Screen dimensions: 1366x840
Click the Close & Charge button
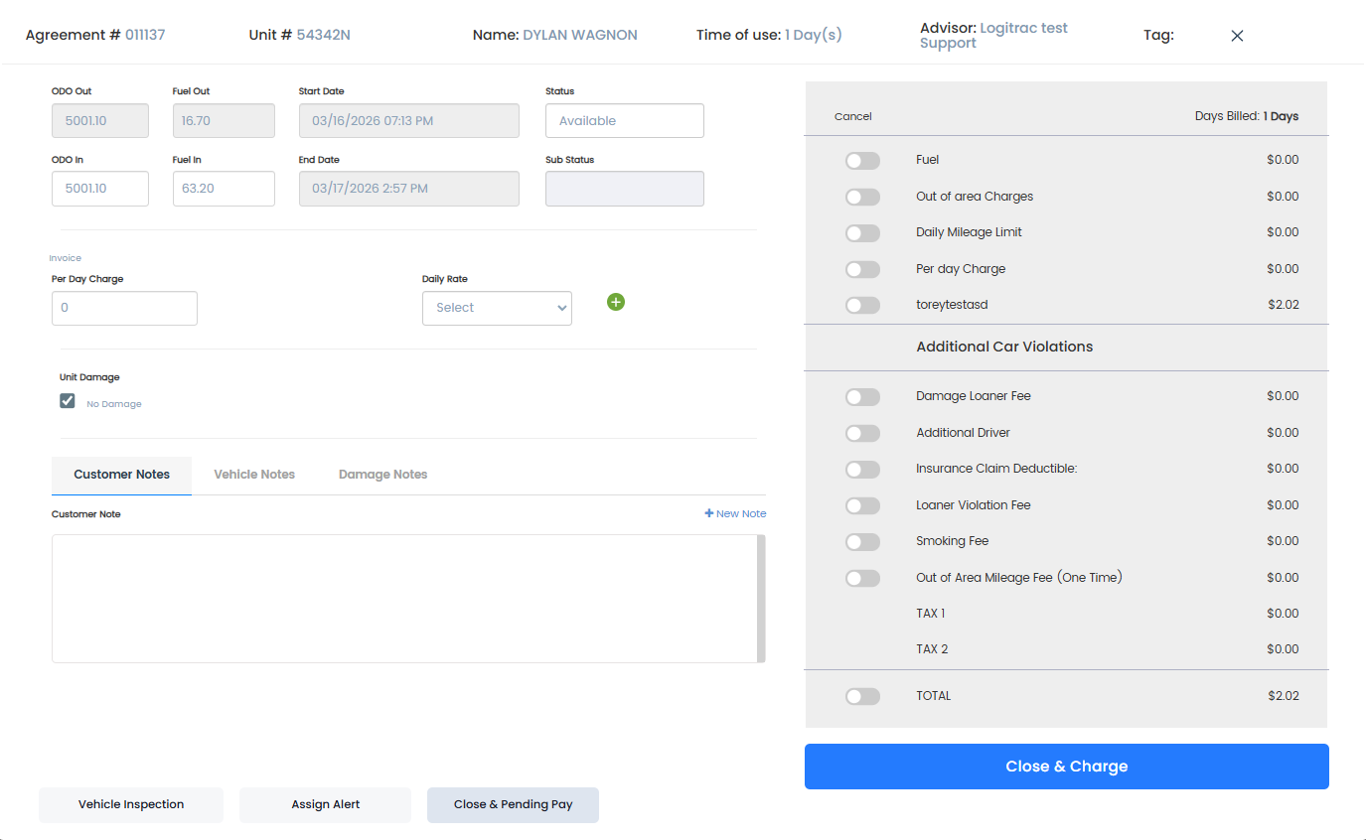[1066, 767]
